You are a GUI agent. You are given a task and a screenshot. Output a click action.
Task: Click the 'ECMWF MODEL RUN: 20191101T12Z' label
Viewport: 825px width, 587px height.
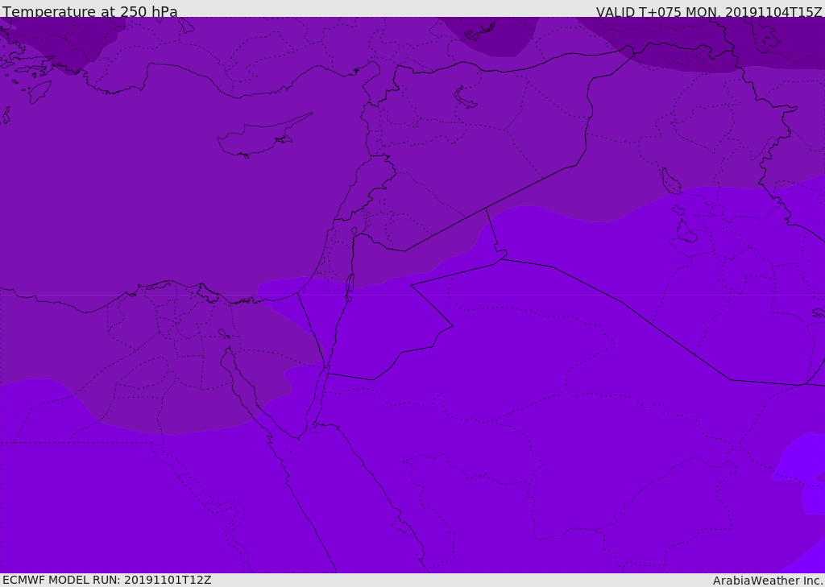point(107,580)
